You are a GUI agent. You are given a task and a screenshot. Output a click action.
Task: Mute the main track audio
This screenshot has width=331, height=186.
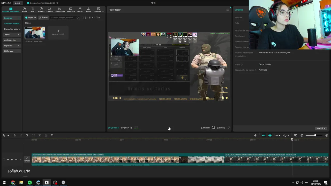click(x=16, y=159)
